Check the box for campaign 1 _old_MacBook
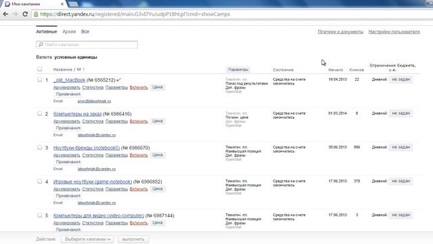The image size is (433, 244). coord(39,80)
